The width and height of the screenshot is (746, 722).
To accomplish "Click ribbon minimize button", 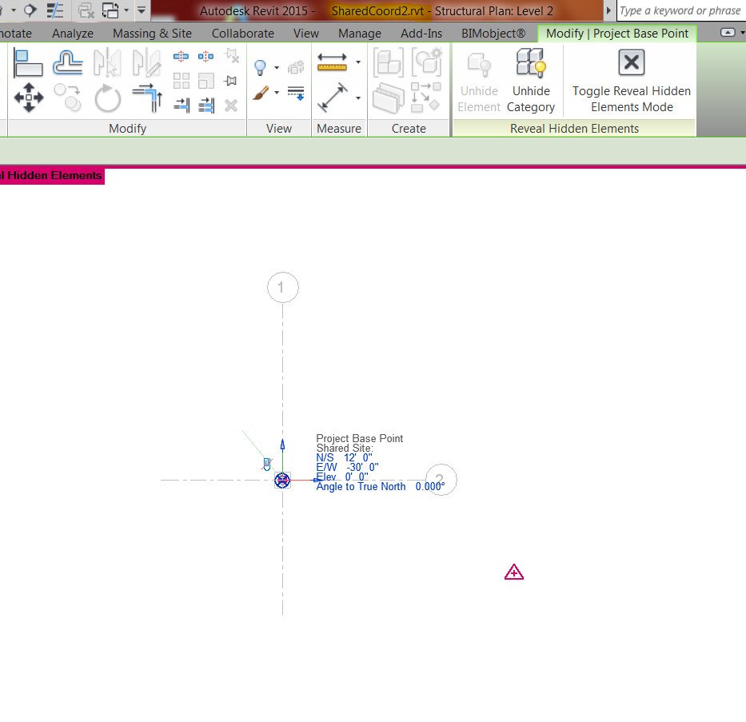I will pos(728,33).
